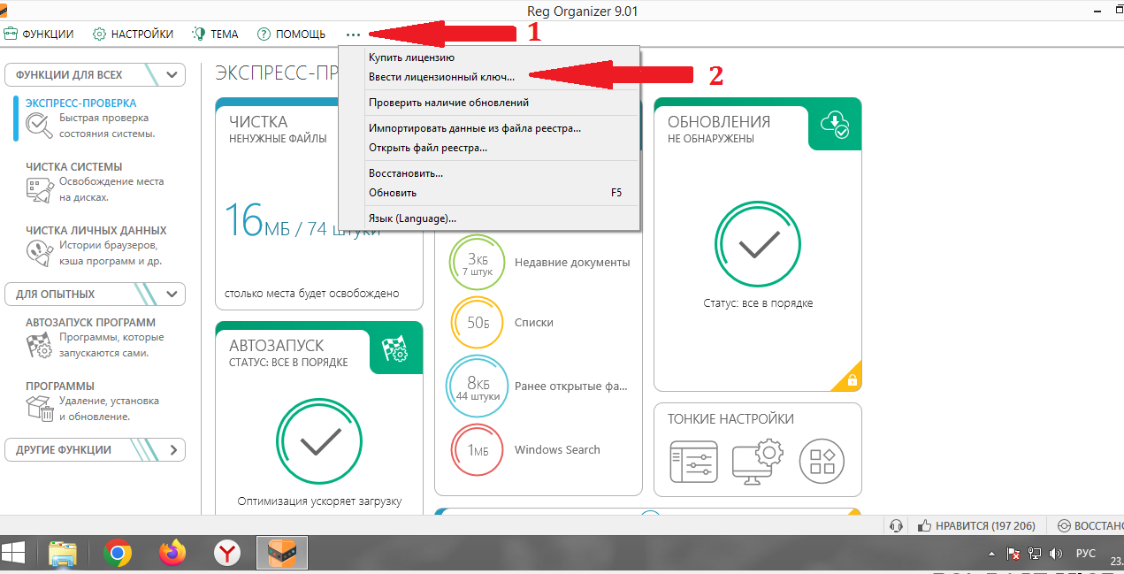Select the Списки item
The image size is (1124, 574).
tap(534, 323)
